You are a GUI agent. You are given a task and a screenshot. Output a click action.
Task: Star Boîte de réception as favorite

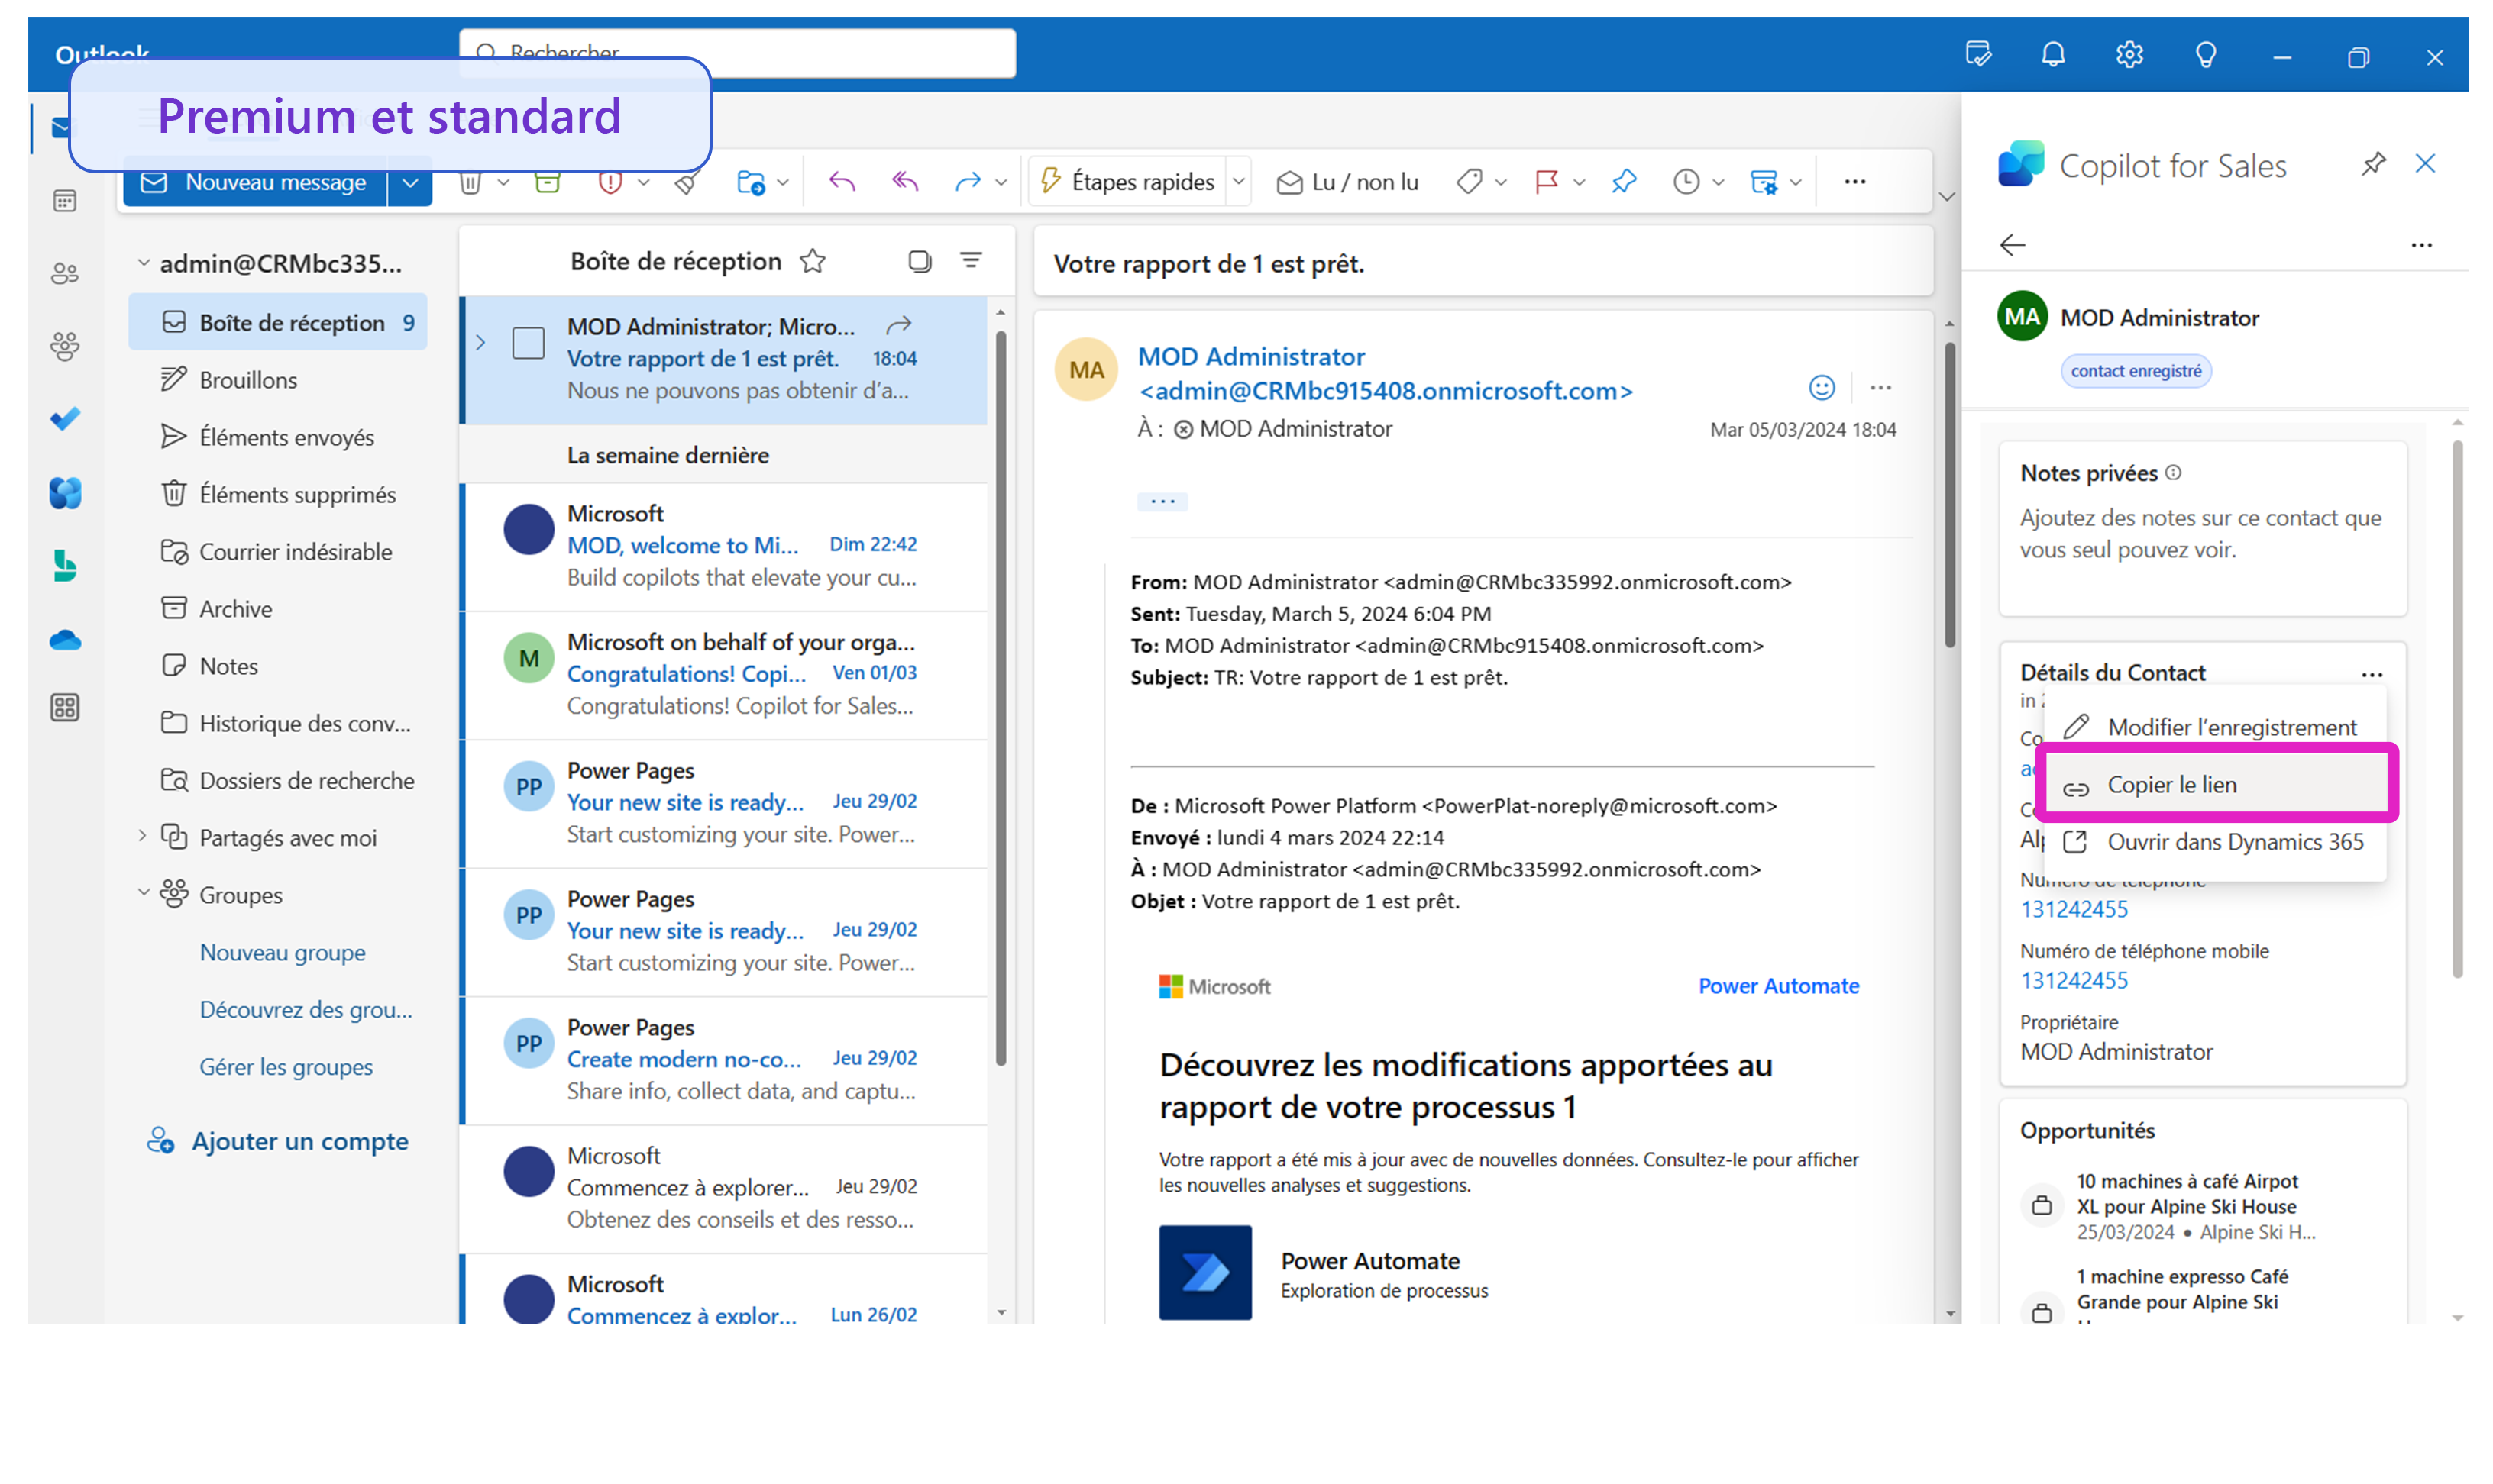pyautogui.click(x=813, y=261)
